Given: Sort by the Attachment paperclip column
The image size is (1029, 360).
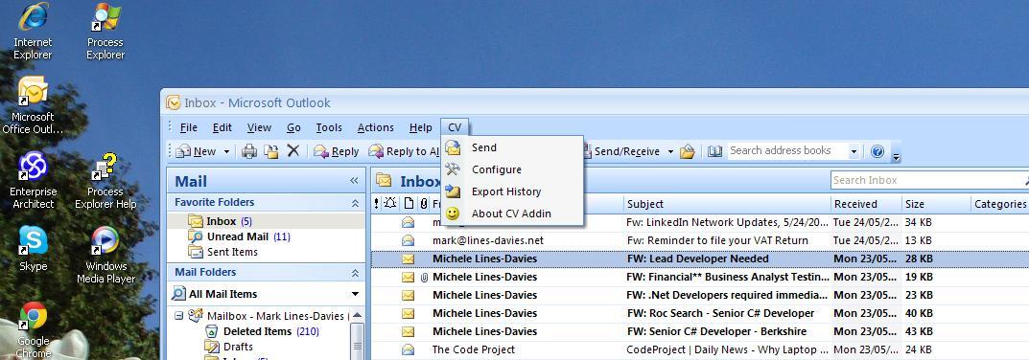Looking at the screenshot, I should coord(424,203).
